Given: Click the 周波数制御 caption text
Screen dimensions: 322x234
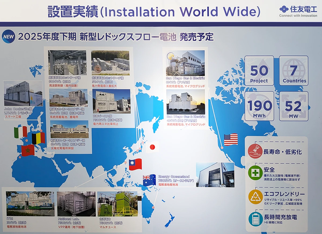Looking at the screenshot, I should tap(64, 85).
